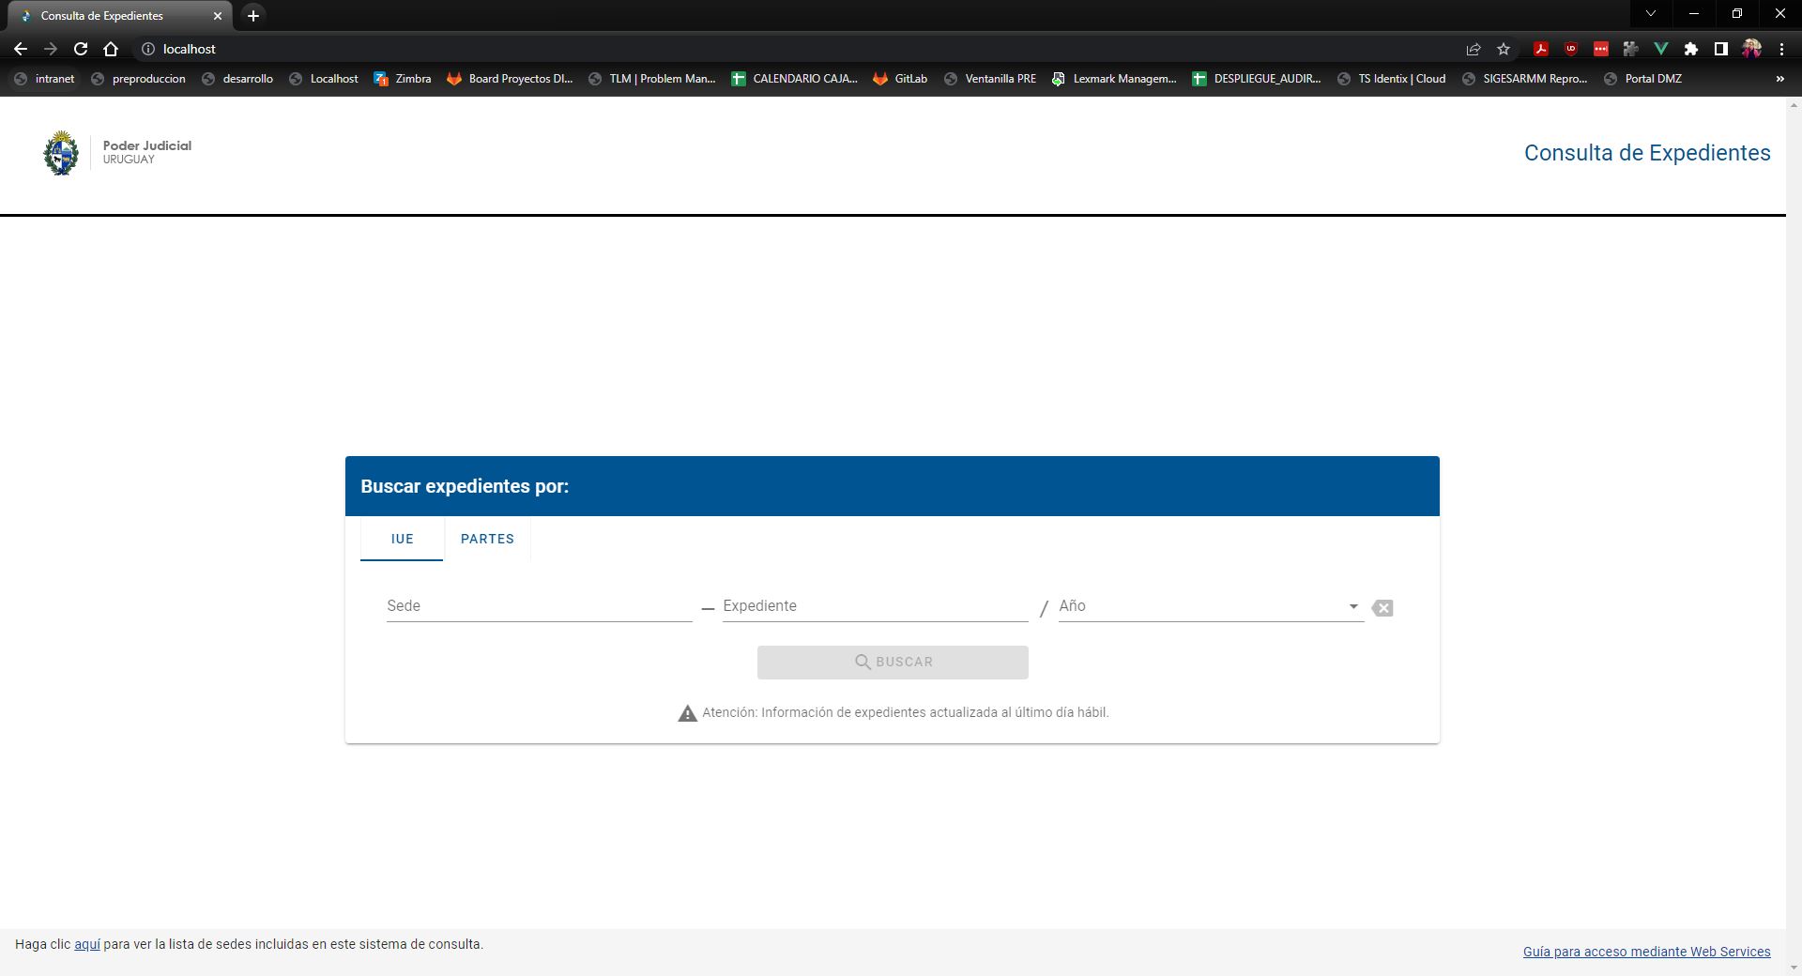Click the Sede input field
Image resolution: width=1802 pixels, height=976 pixels.
[539, 606]
